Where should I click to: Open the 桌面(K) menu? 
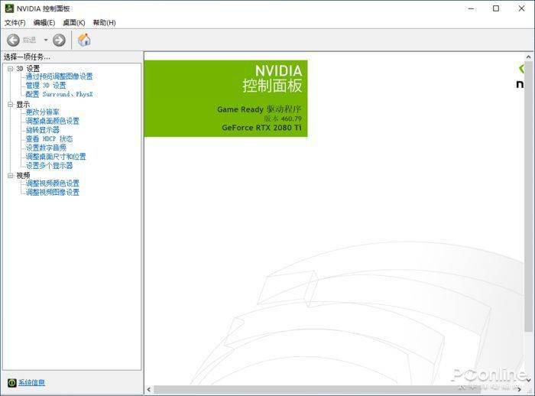coord(74,22)
